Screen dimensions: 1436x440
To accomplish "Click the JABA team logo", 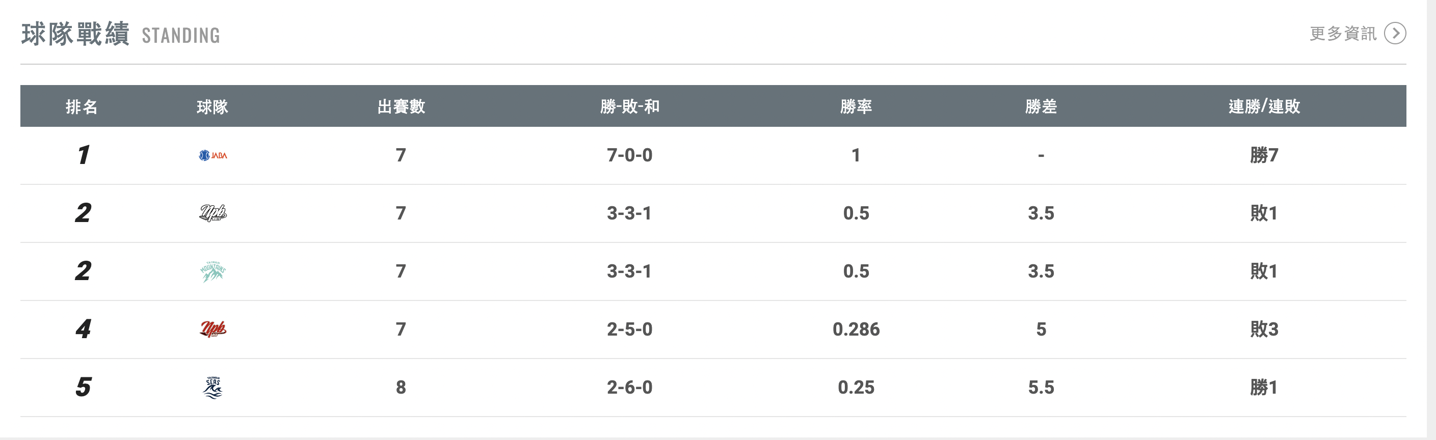I will click(213, 155).
